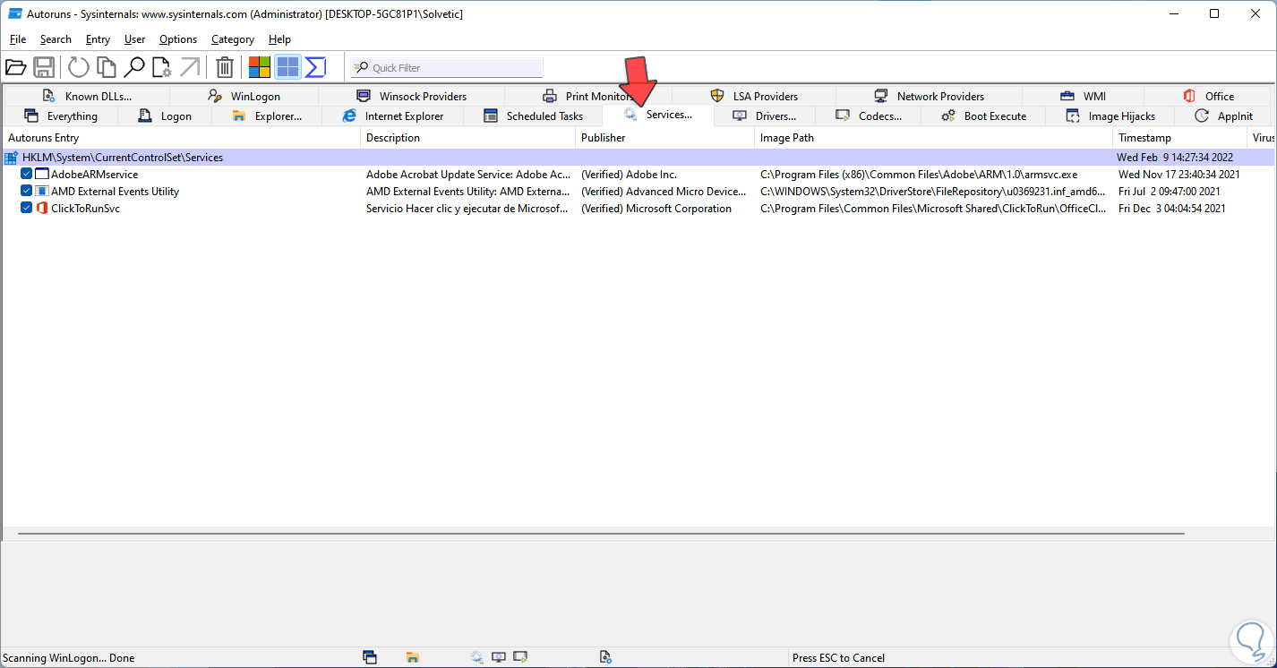Click the Sigma VirusTotal filter icon
Screen dimensions: 1277x668
pos(315,67)
